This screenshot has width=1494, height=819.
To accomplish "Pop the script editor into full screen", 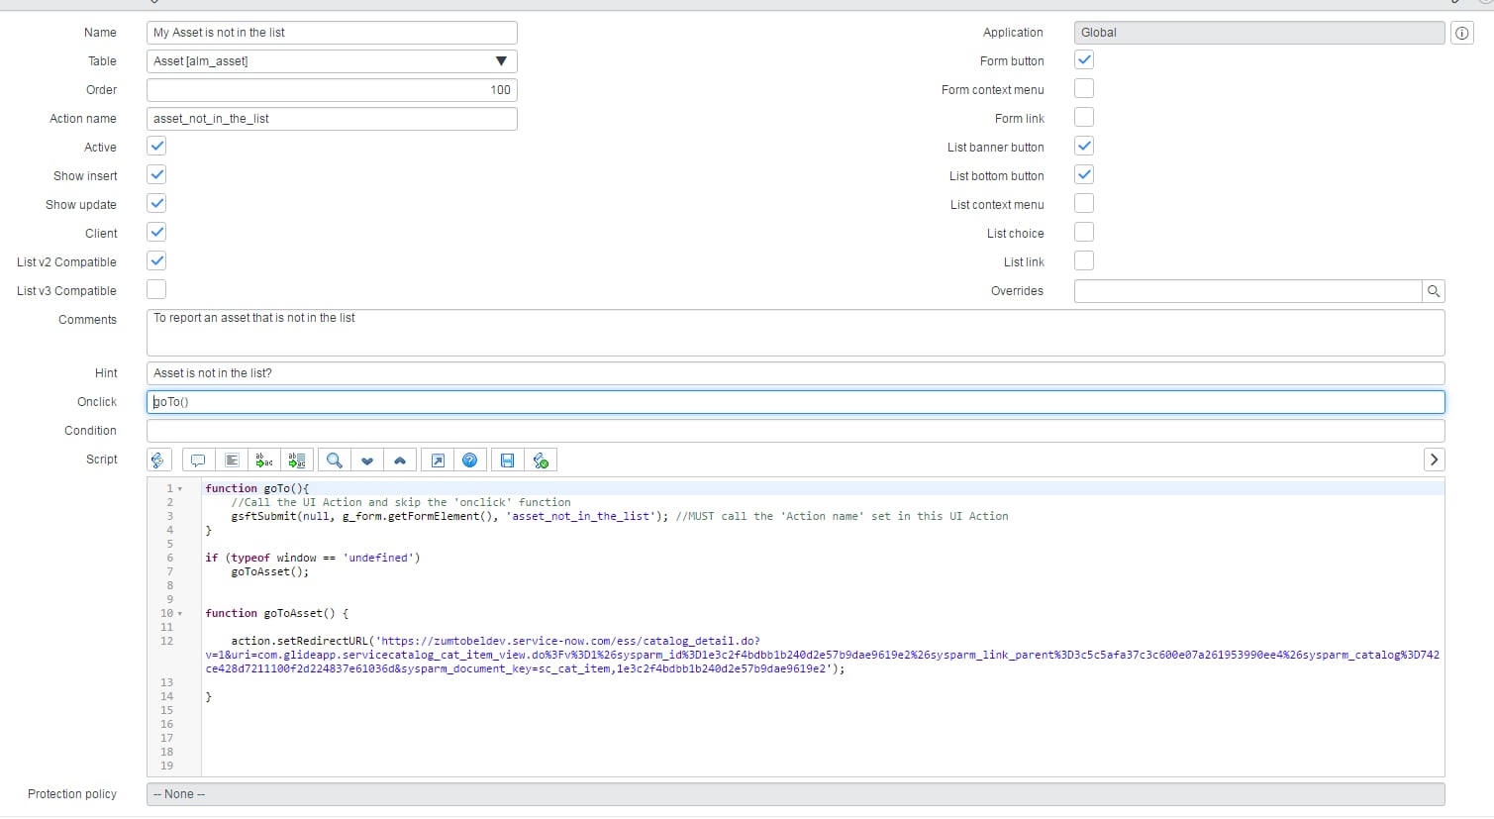I will (x=437, y=460).
